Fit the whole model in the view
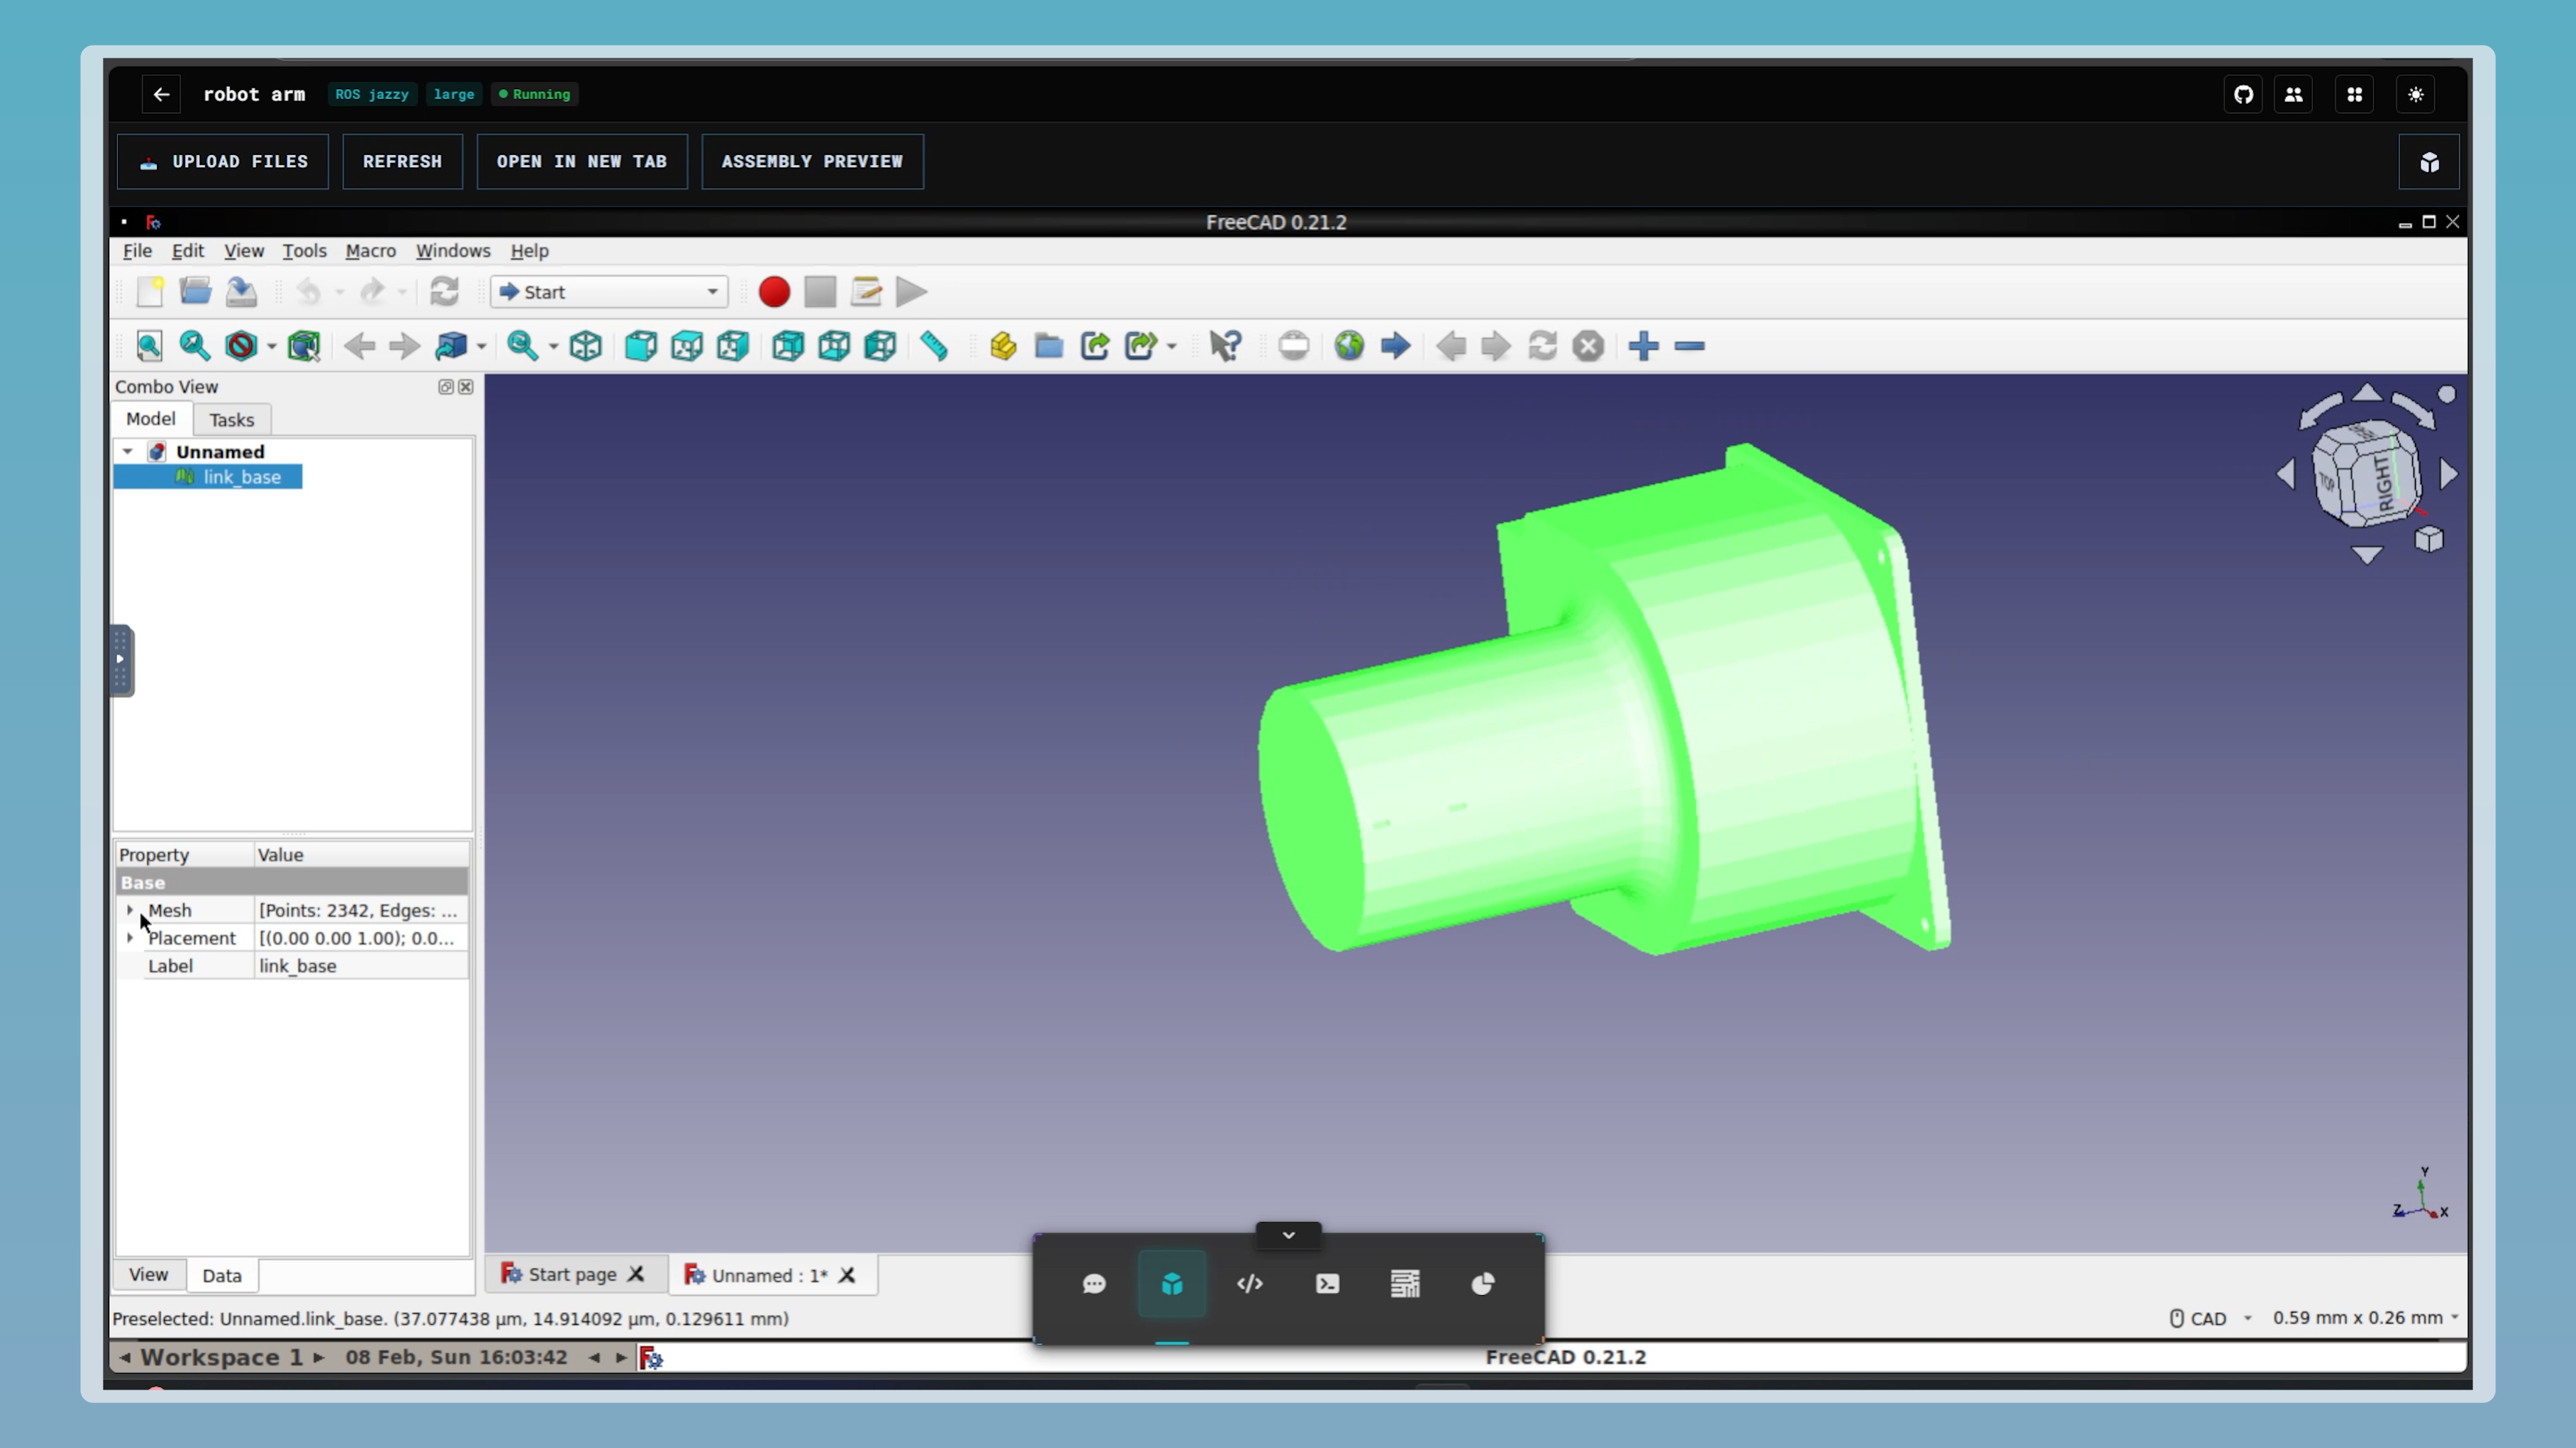The height and width of the screenshot is (1448, 2576). click(149, 346)
